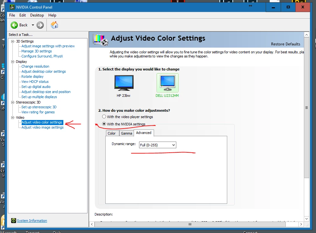Open Adjust video image settings
Screen dimensions: 316x233
[x=43, y=127]
